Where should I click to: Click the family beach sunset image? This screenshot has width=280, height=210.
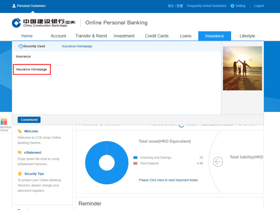242,68
